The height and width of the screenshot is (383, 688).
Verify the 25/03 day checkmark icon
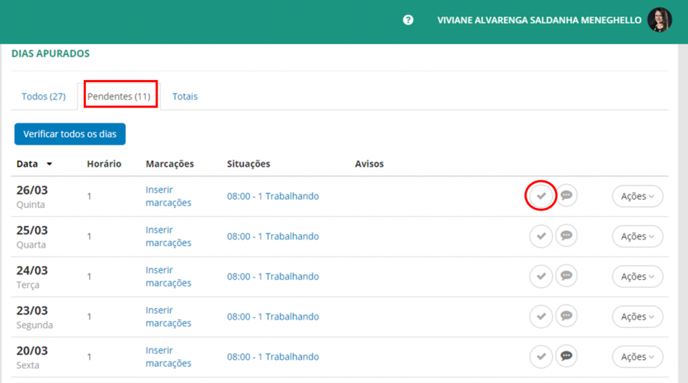(x=541, y=236)
